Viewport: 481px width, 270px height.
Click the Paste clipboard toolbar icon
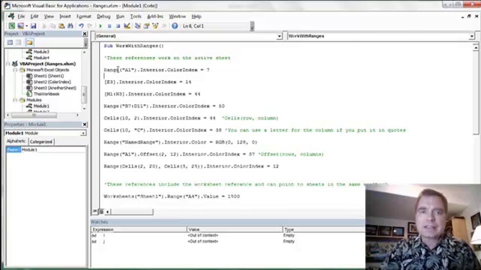[x=61, y=26]
